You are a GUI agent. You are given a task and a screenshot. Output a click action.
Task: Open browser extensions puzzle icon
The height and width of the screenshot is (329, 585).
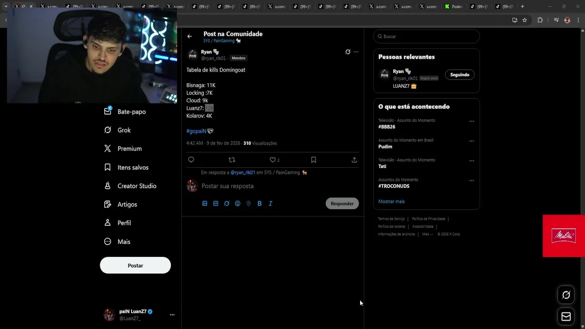[540, 20]
